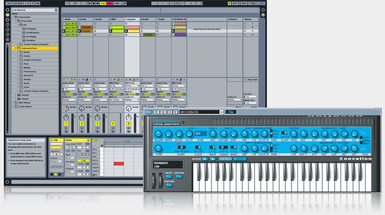This screenshot has height=215, width=385.
Task: Click the BassStation VOLUME knob
Action: pyautogui.click(x=159, y=134)
